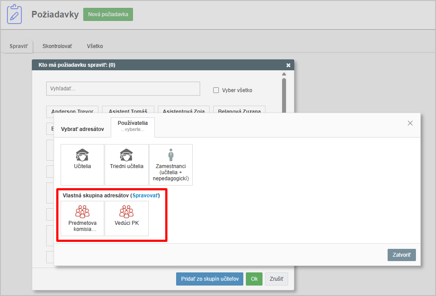This screenshot has height=296, width=436.
Task: Focus the Vyhľadať search field
Action: [x=123, y=89]
